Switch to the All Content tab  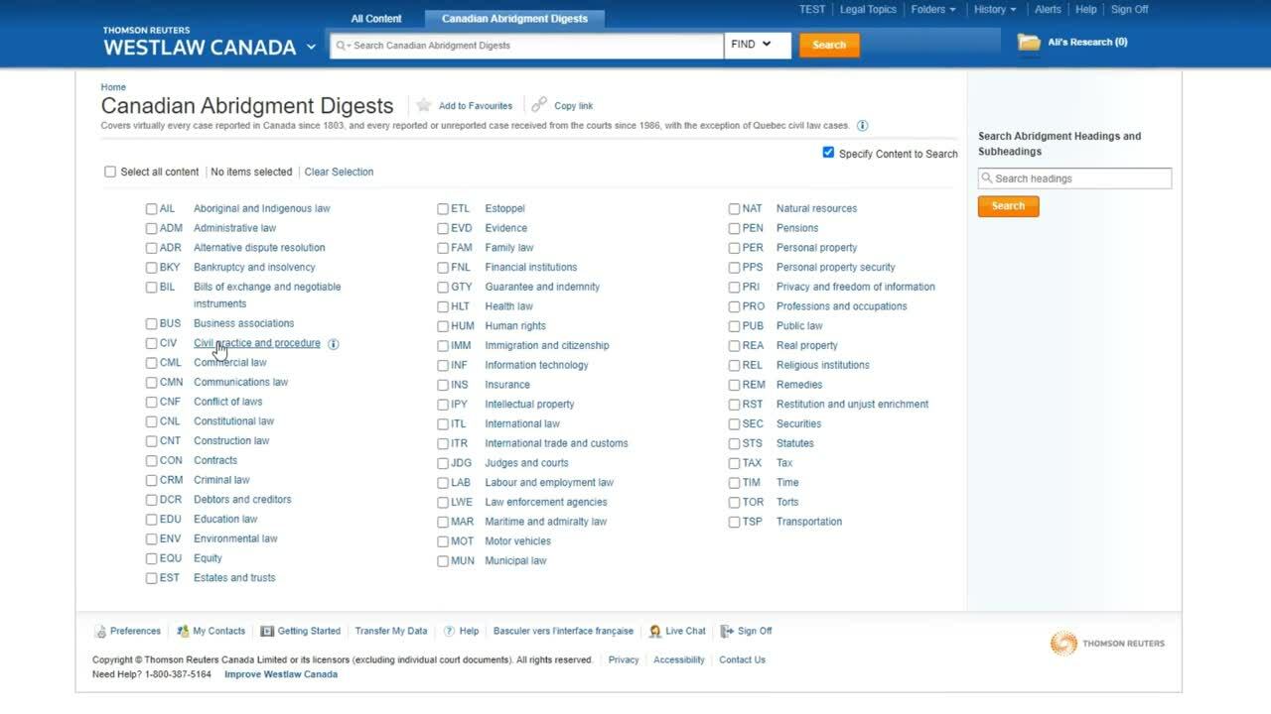tap(376, 18)
